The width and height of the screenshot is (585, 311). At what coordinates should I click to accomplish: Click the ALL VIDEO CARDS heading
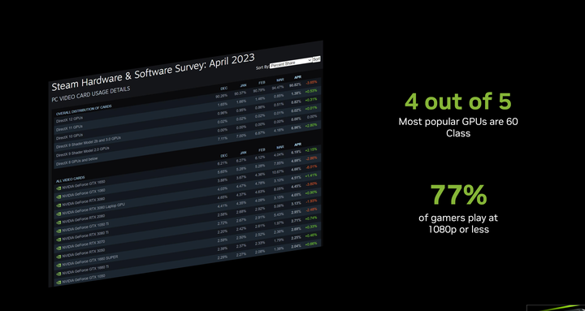[x=71, y=179]
